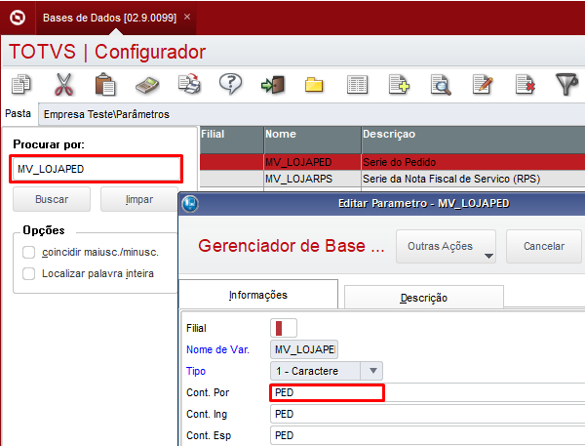Click the Serie do Pedido cell
585x446 pixels.
tap(473, 162)
